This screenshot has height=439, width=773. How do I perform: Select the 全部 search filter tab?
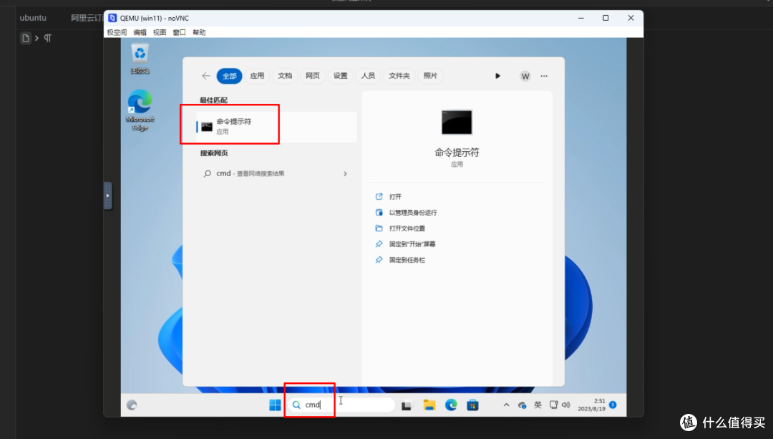point(229,76)
